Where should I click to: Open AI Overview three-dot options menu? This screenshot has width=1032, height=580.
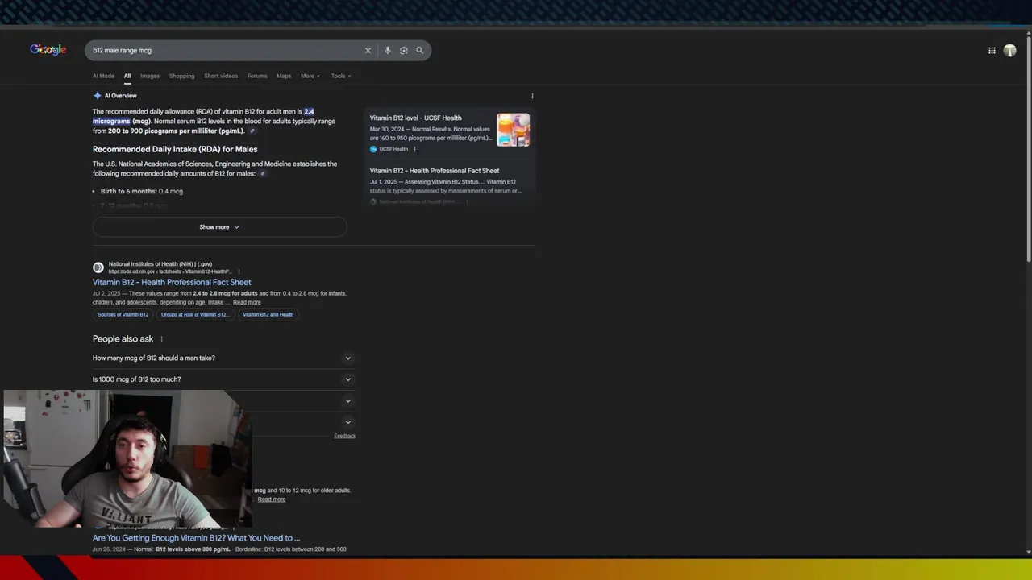coord(532,96)
